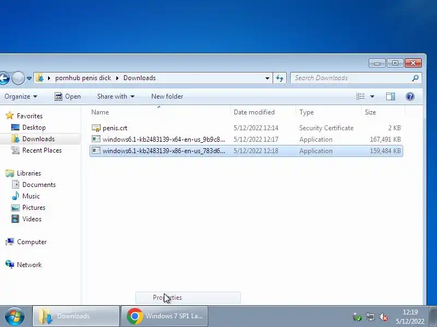Open Recent Places in Favorites
Viewport: 437px width, 327px height.
(x=42, y=150)
